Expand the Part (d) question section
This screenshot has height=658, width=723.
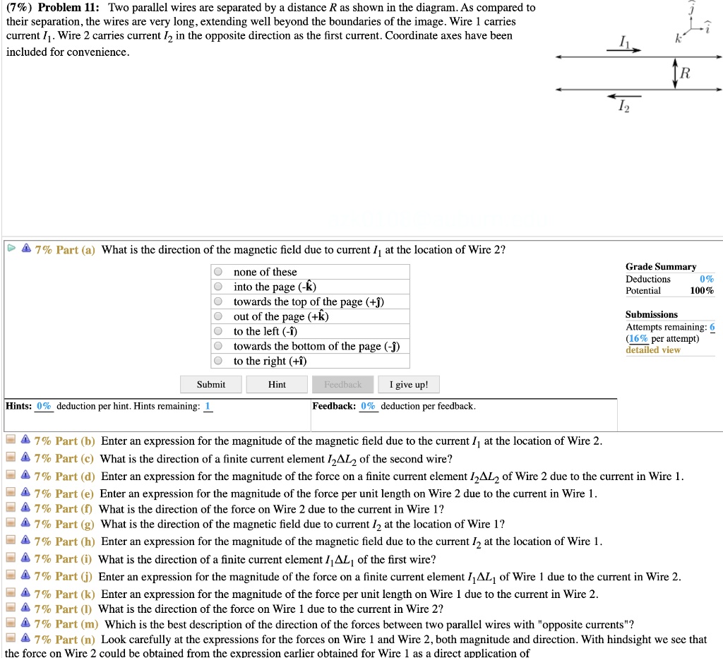(x=9, y=476)
